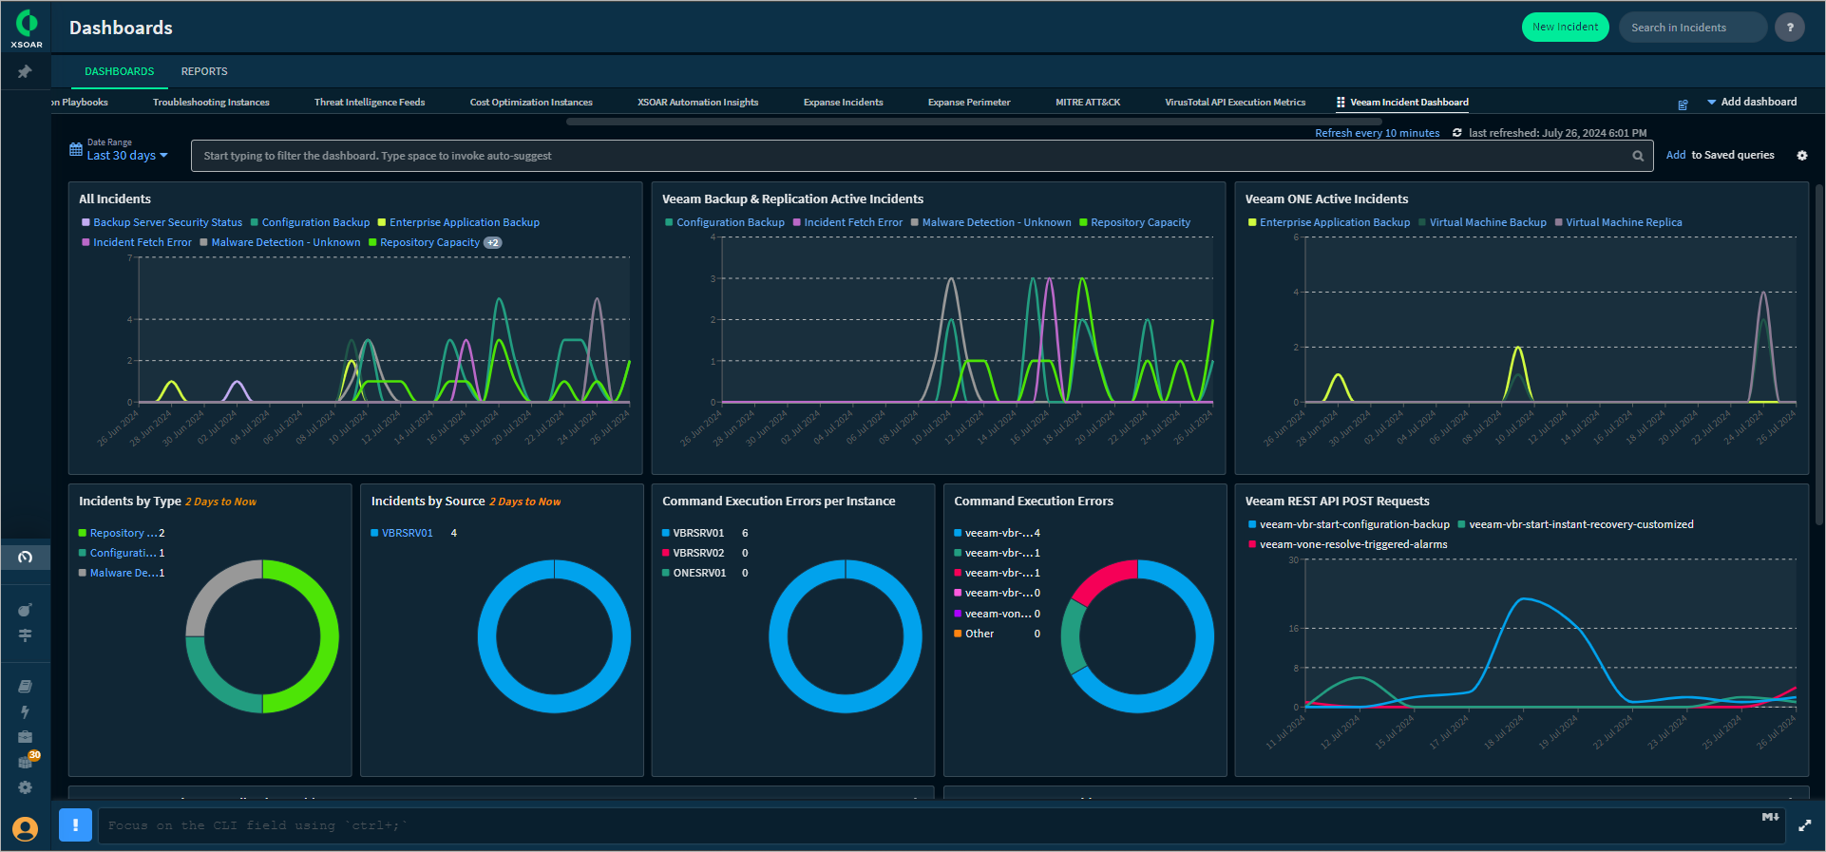Expand the +2 more legend items badge

pos(493,242)
